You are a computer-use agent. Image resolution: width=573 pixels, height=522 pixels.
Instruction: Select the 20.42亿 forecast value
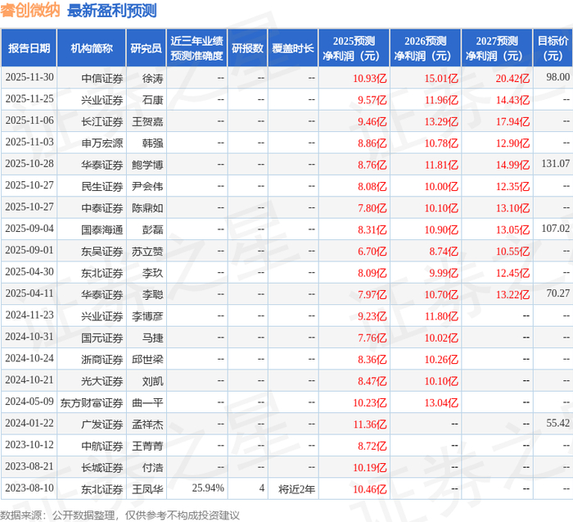pos(512,79)
